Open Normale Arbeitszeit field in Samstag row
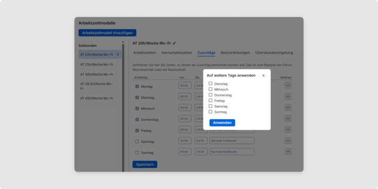Viewport: 378px width, 189px height. (232, 141)
